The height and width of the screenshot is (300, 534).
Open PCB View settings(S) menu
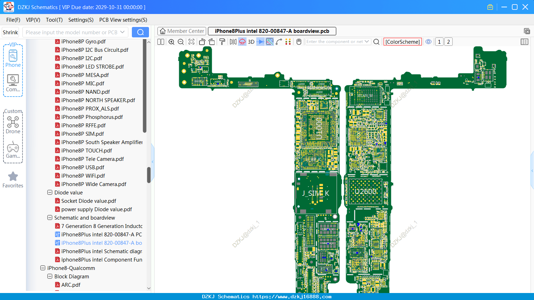[x=123, y=20]
